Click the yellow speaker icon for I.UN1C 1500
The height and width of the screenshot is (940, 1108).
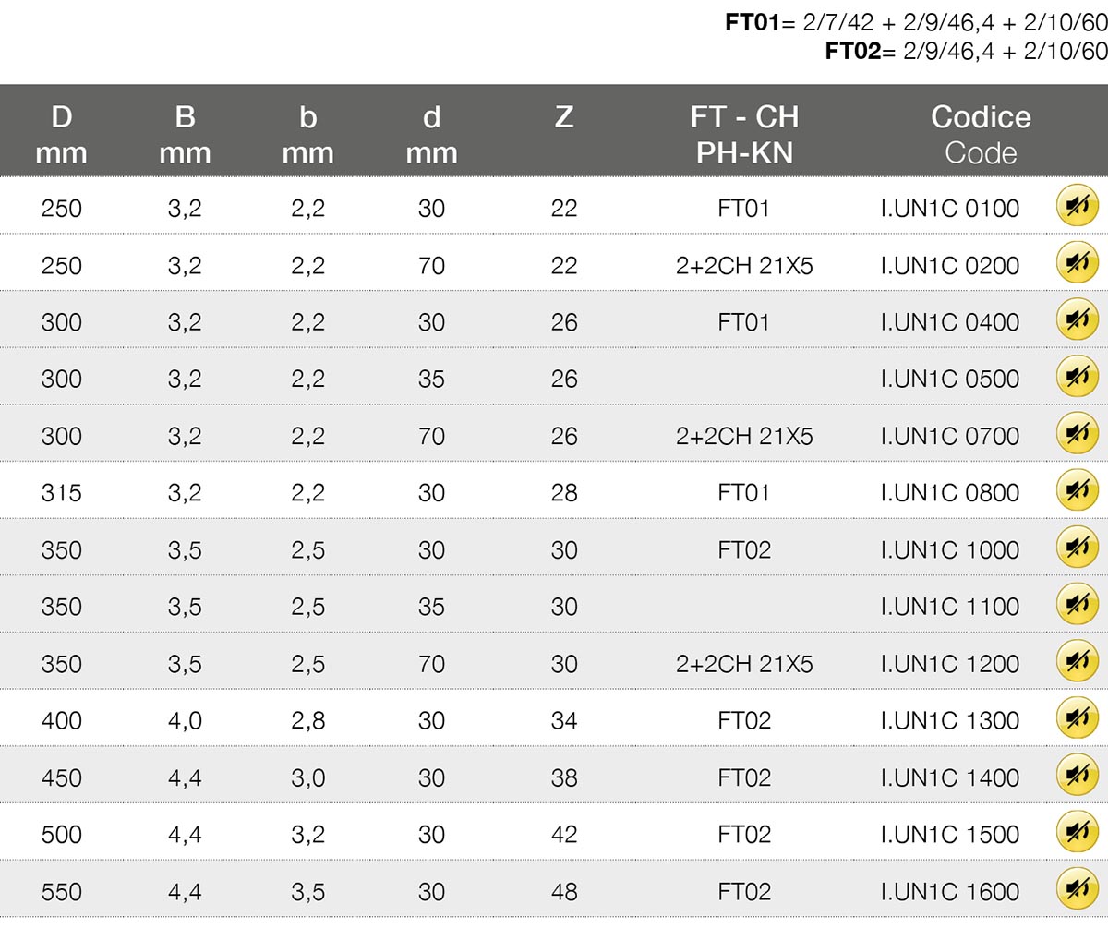pos(1077,833)
